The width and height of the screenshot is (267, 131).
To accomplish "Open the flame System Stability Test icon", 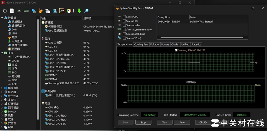I will [40, 11].
